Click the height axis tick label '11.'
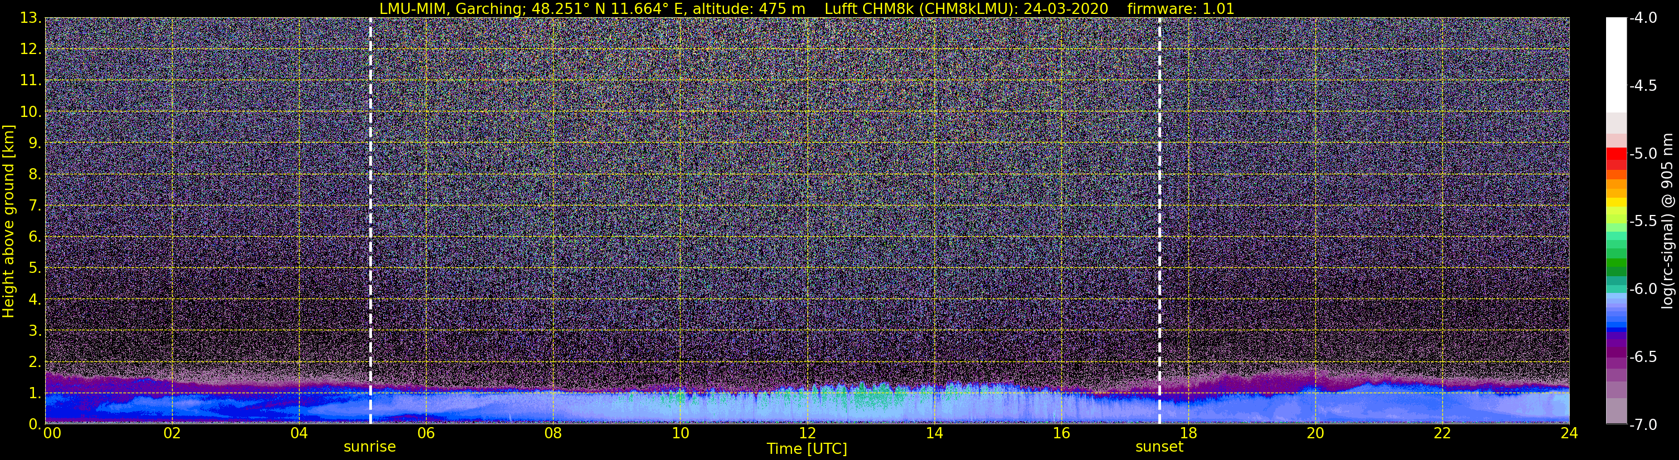1679x460 pixels. click(x=31, y=80)
